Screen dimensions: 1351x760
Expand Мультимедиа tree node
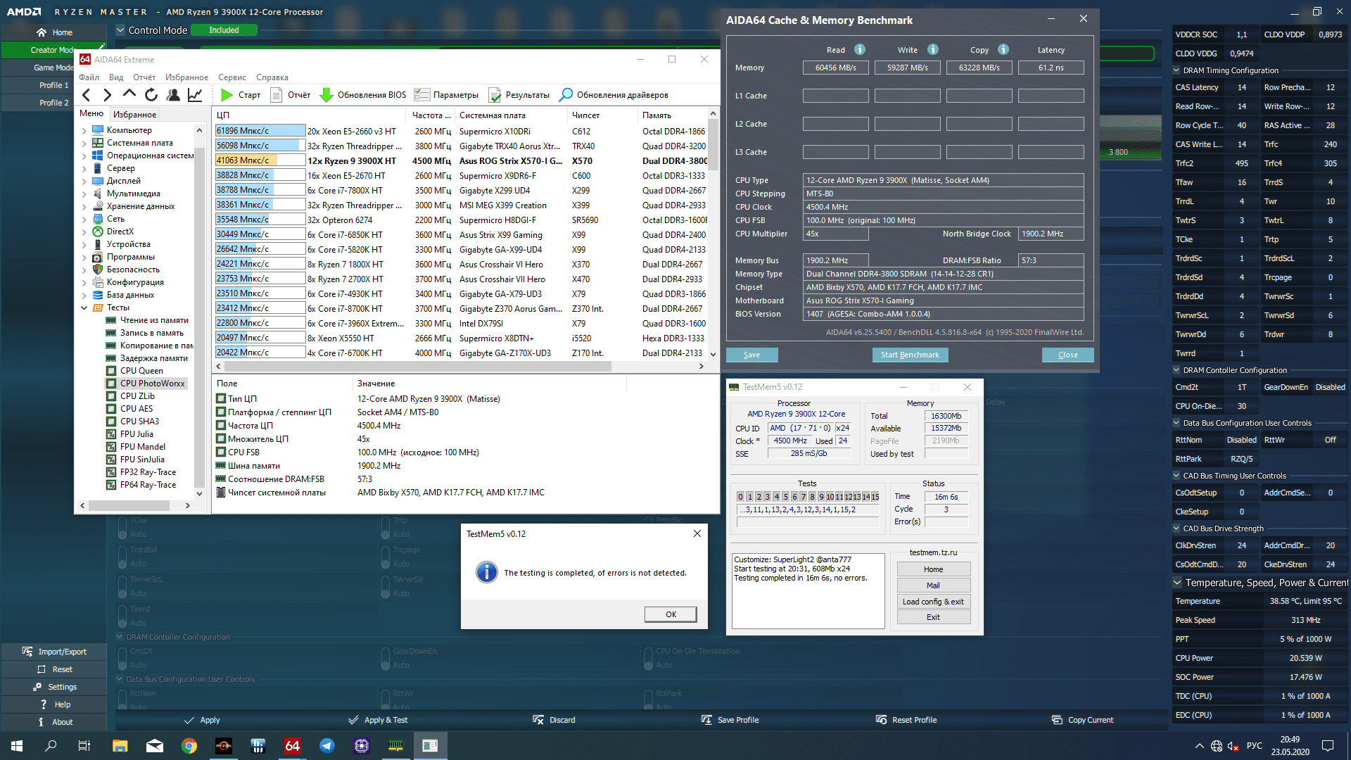(x=84, y=194)
